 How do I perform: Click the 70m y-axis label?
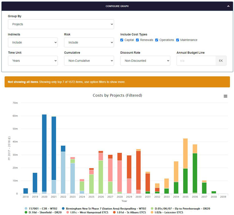15,103
